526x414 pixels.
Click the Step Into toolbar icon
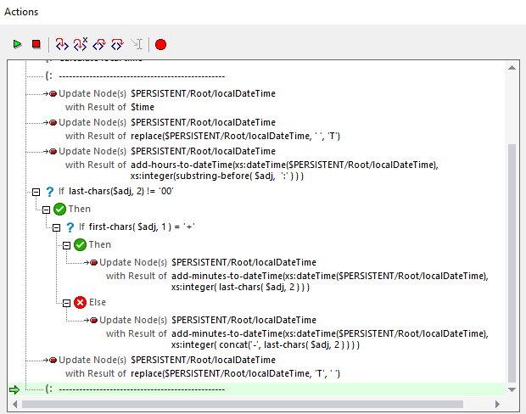point(62,44)
